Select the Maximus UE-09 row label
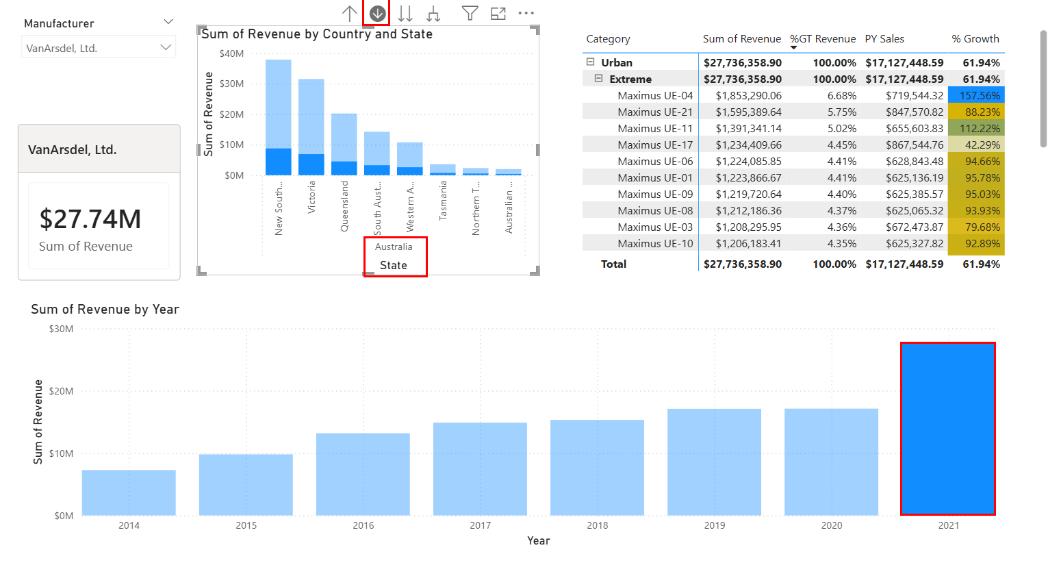 click(655, 194)
